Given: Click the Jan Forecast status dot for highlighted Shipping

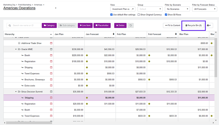Looking at the screenshot, I should point(87,98).
